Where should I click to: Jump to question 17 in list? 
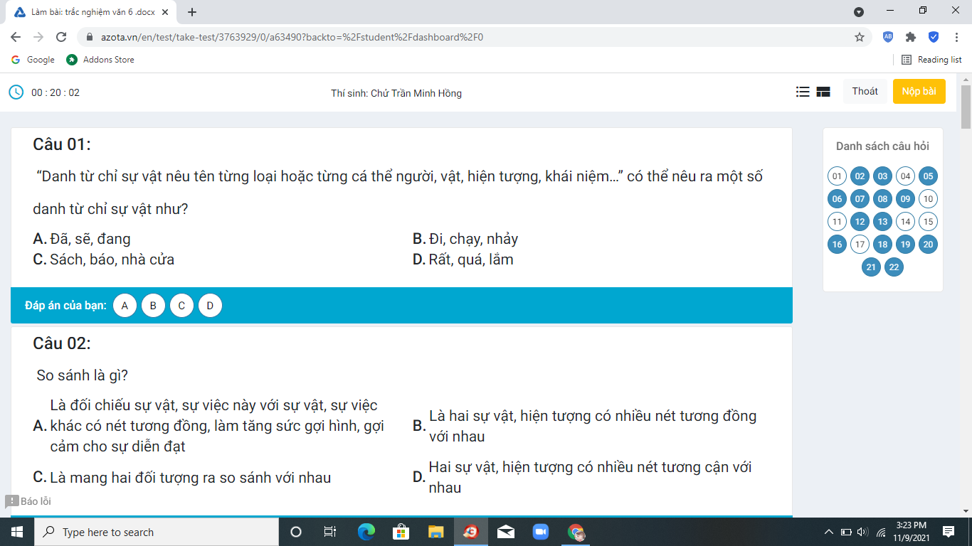(860, 245)
